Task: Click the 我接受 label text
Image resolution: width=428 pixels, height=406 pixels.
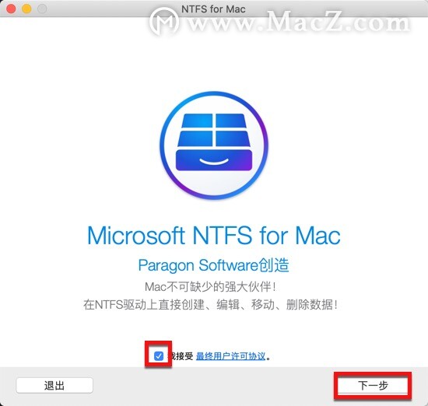Action: [181, 356]
